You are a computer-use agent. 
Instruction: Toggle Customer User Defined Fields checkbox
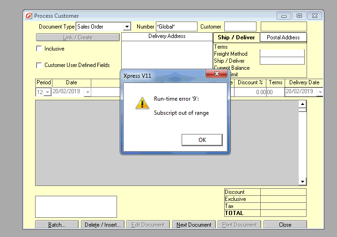39,65
